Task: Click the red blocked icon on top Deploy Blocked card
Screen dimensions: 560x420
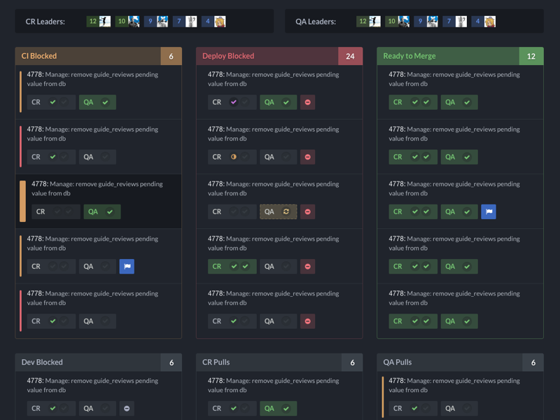Action: coord(307,101)
